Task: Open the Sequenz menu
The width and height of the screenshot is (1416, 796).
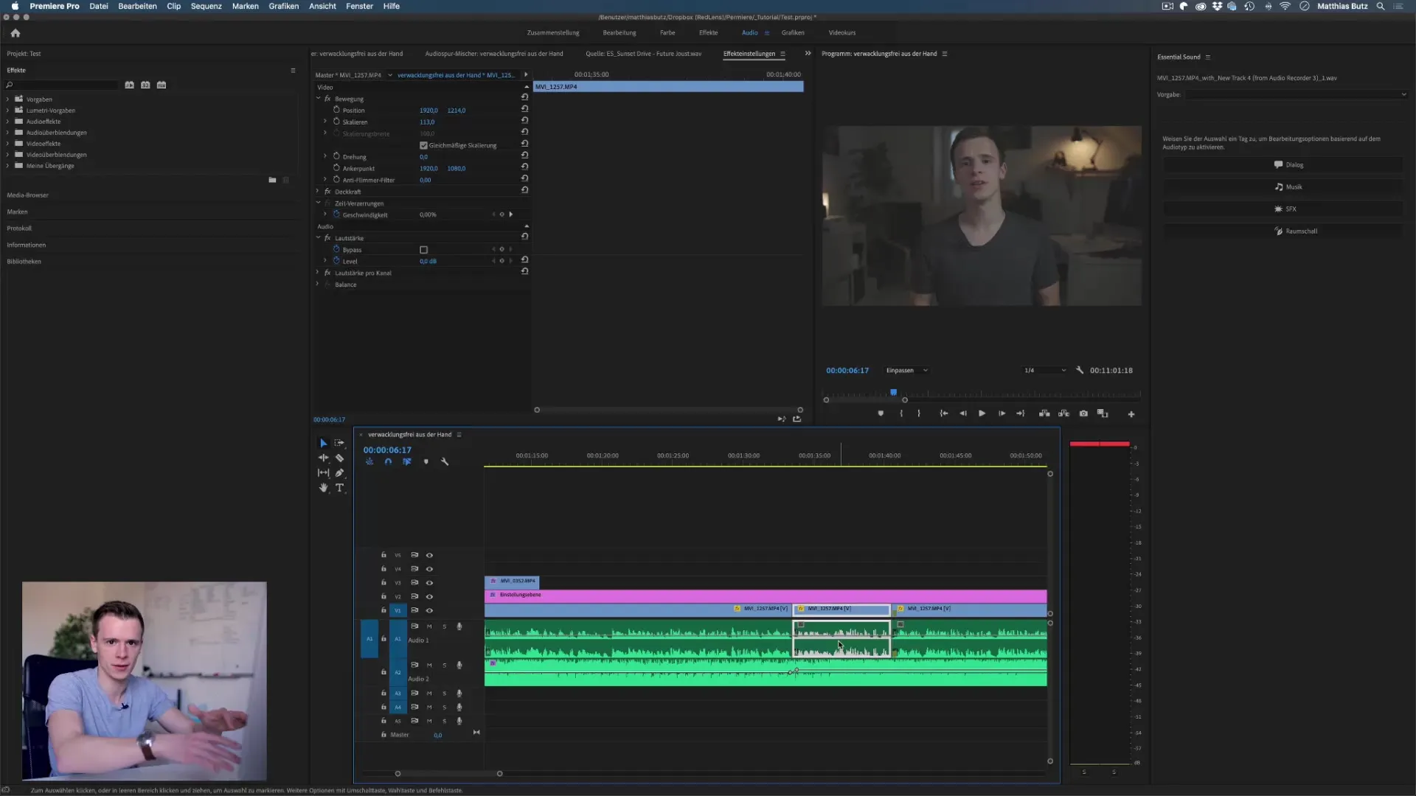Action: click(206, 6)
